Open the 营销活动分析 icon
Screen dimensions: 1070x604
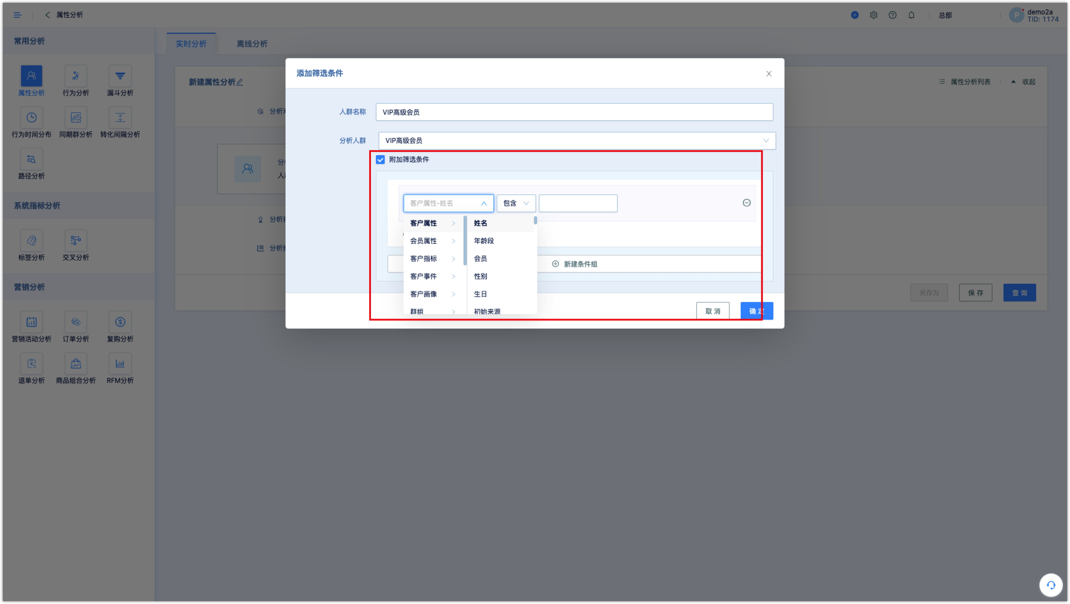click(31, 322)
